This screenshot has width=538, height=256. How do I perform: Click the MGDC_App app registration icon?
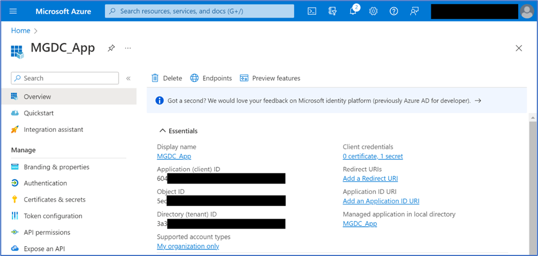[x=17, y=52]
